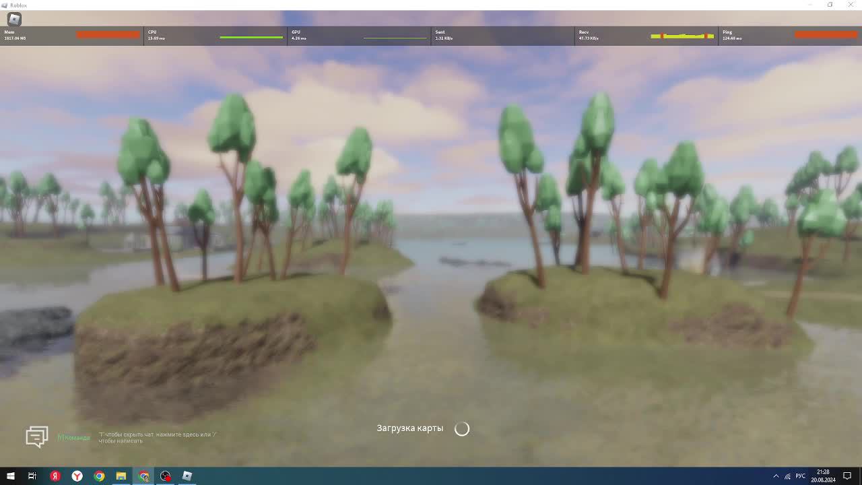Switch to Roblox in taskbar
The image size is (862, 485).
[x=187, y=476]
